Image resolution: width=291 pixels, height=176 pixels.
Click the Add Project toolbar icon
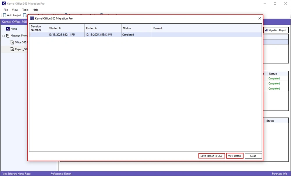[x=5, y=15]
